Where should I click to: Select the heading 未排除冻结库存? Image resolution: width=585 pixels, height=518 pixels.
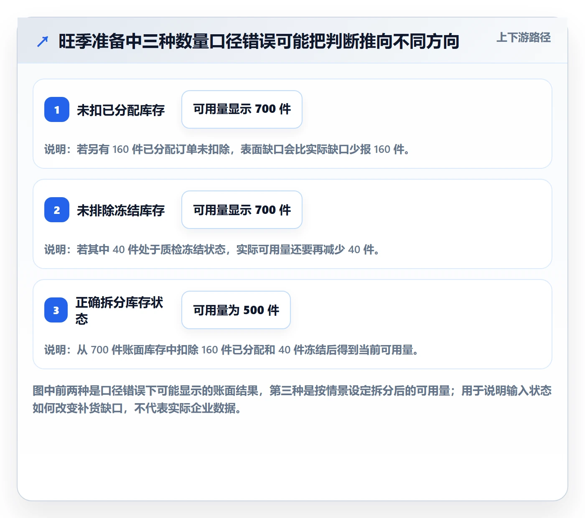121,210
